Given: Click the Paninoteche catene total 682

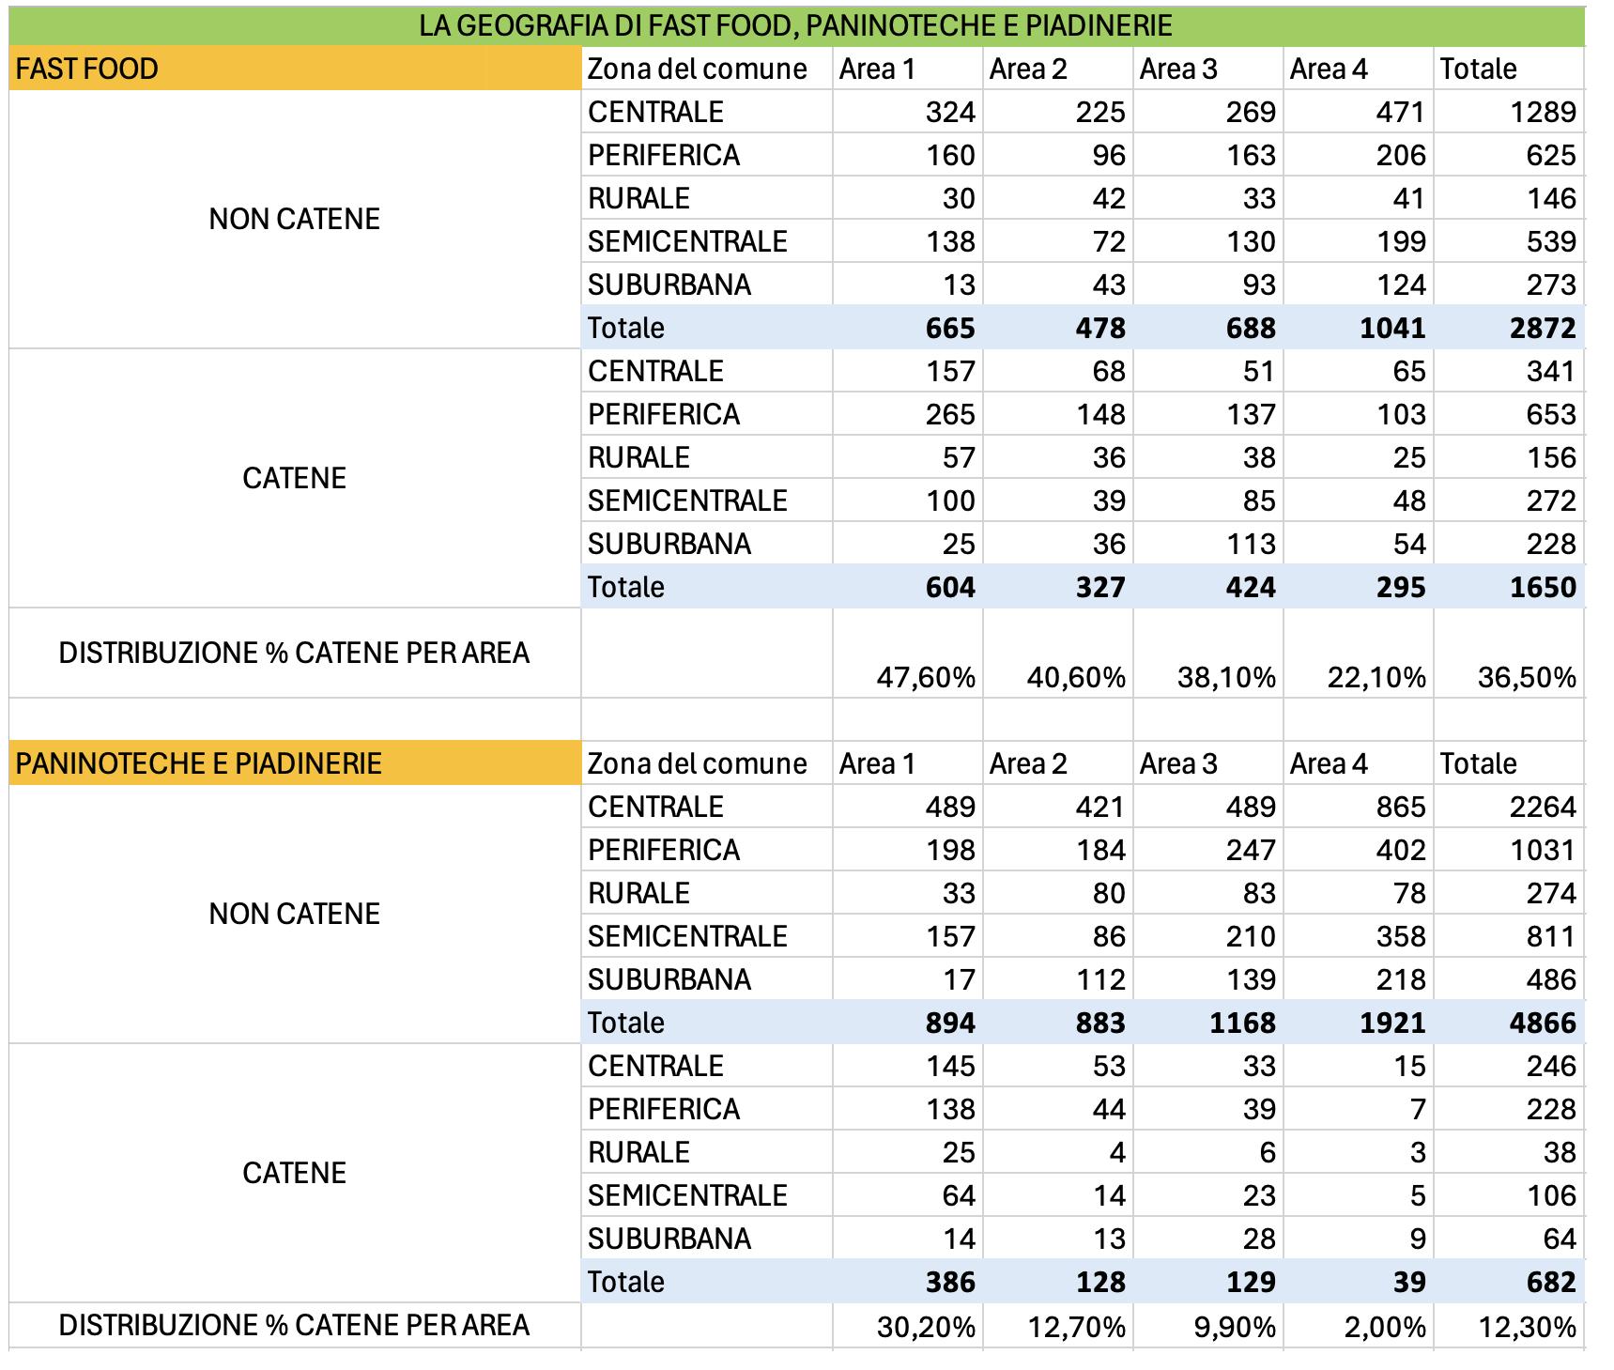Looking at the screenshot, I should tap(1509, 1282).
